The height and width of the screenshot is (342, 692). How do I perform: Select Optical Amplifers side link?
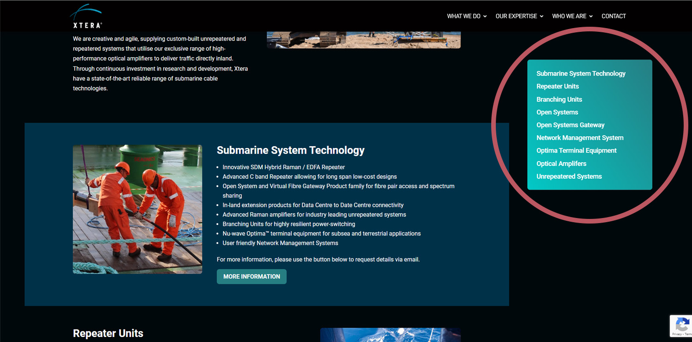click(561, 164)
